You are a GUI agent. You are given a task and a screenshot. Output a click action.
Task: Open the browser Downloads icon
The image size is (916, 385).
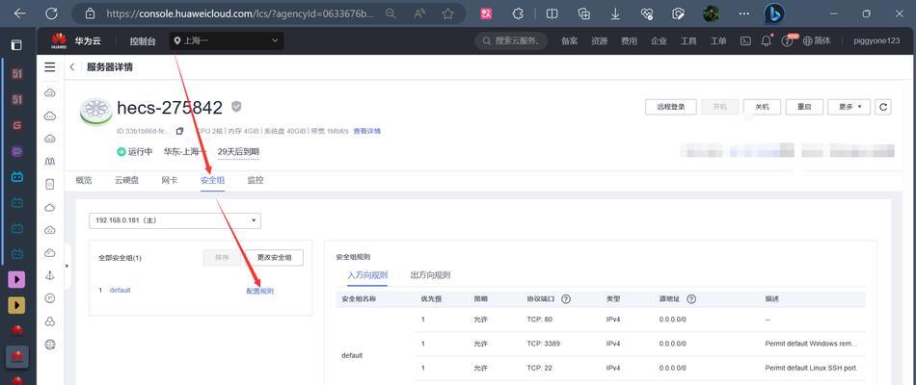pos(615,13)
